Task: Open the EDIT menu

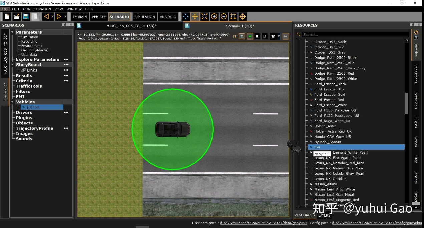Action: click(16, 9)
